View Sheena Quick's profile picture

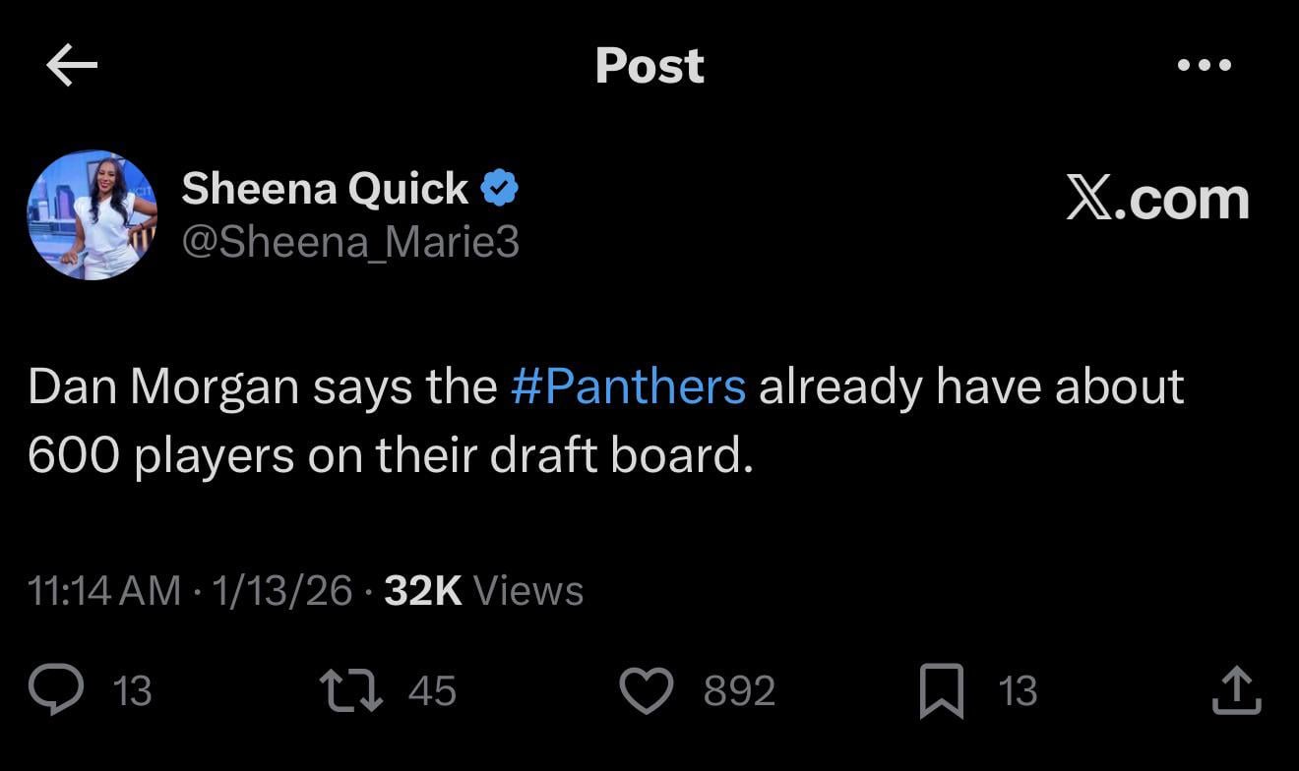pos(92,214)
